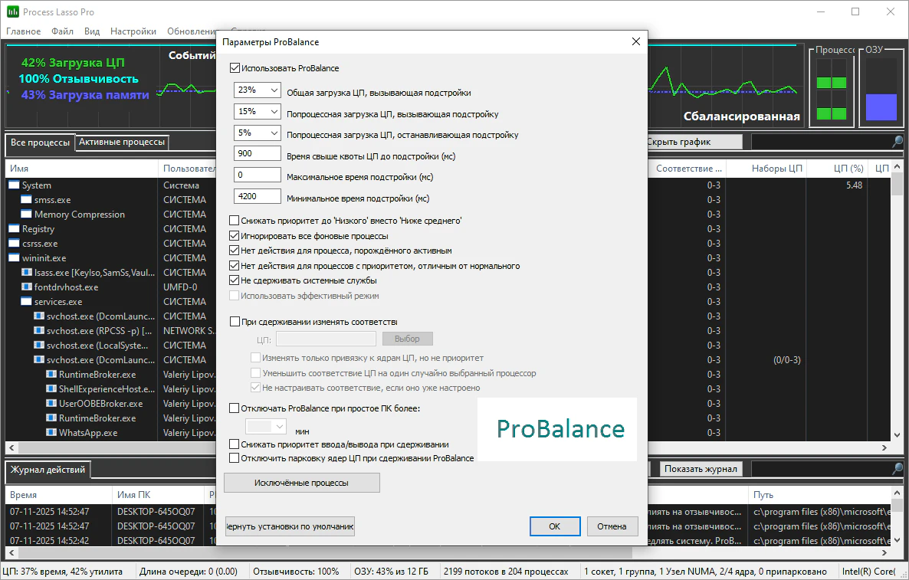Open Исключённые процессы list
This screenshot has height=580, width=909.
(x=301, y=483)
